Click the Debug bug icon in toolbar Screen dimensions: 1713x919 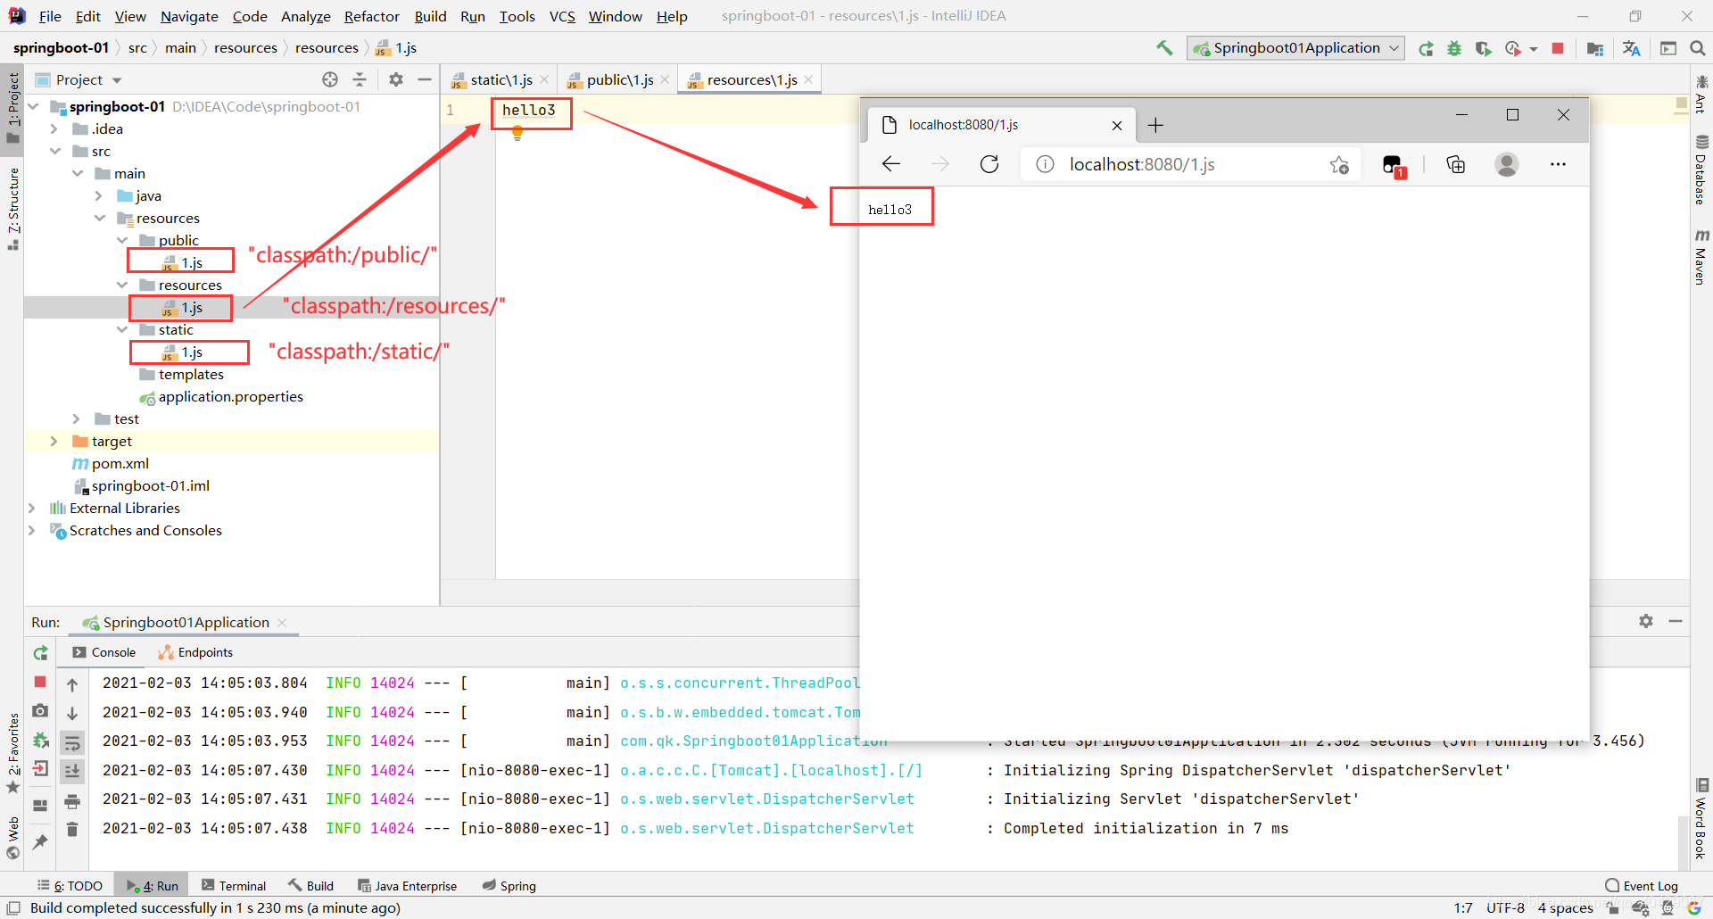1454,48
